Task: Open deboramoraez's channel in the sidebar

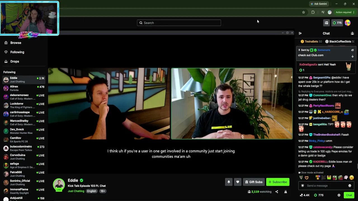Action: tap(24, 97)
